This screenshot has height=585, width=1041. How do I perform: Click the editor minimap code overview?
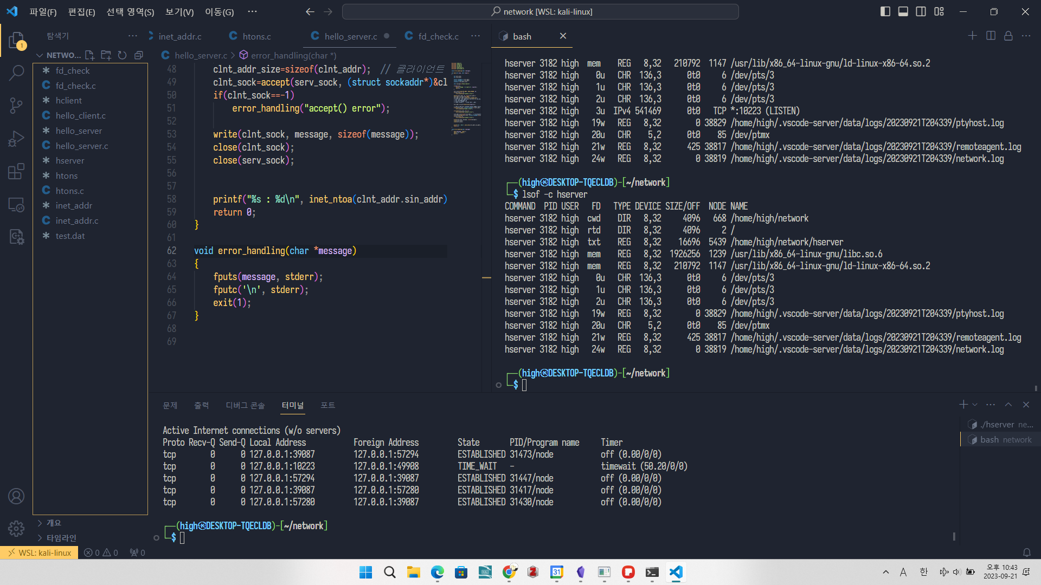point(465,97)
